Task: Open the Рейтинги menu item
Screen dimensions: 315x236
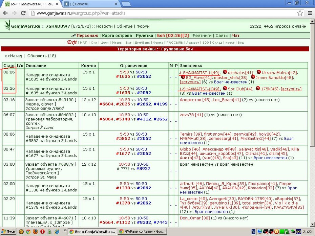Action: pos(202,36)
